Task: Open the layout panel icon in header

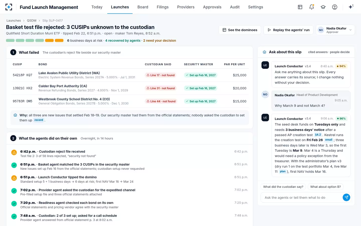Action: click(x=300, y=7)
